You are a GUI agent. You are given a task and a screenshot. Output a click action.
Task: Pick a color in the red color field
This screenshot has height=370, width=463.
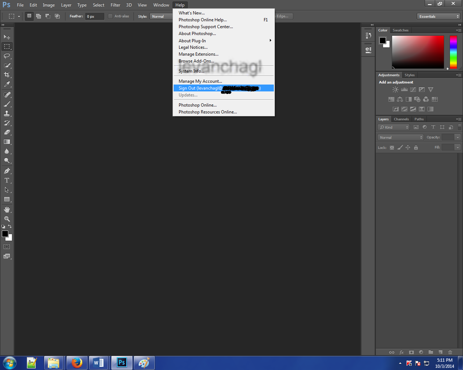pos(418,52)
